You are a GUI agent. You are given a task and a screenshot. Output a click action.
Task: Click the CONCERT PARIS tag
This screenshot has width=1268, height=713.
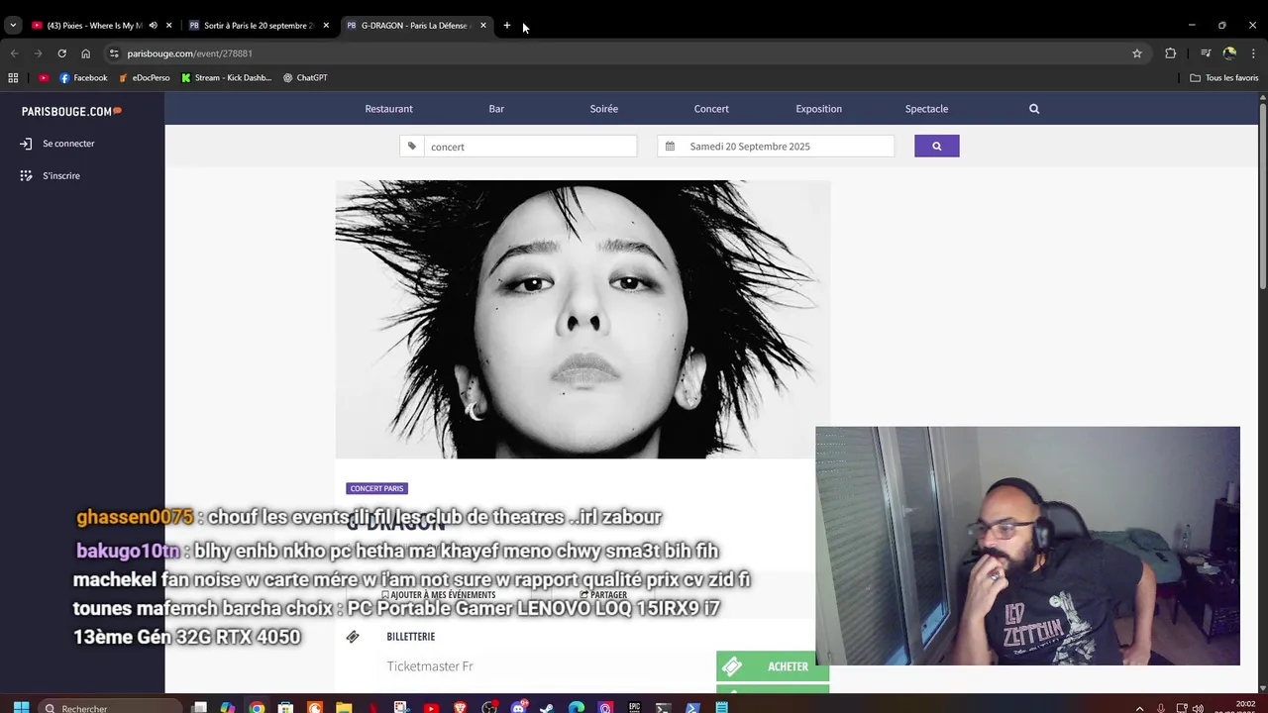[376, 488]
